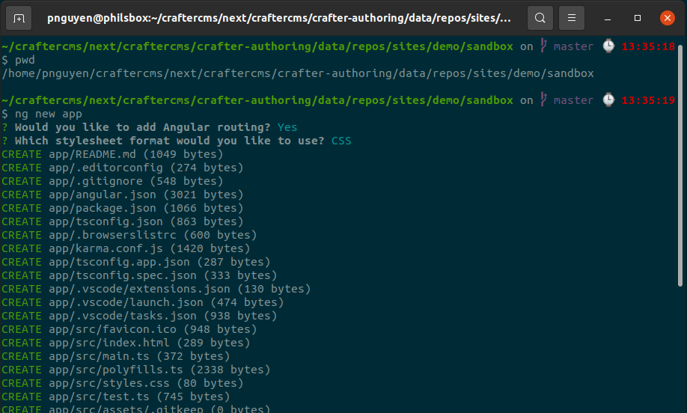
Task: Click the 'master' branch label on second prompt
Action: pyautogui.click(x=573, y=100)
